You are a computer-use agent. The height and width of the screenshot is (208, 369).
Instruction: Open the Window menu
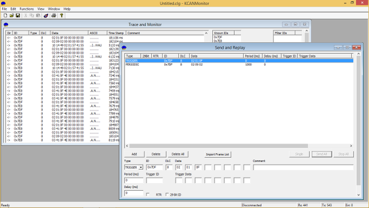tap(54, 9)
